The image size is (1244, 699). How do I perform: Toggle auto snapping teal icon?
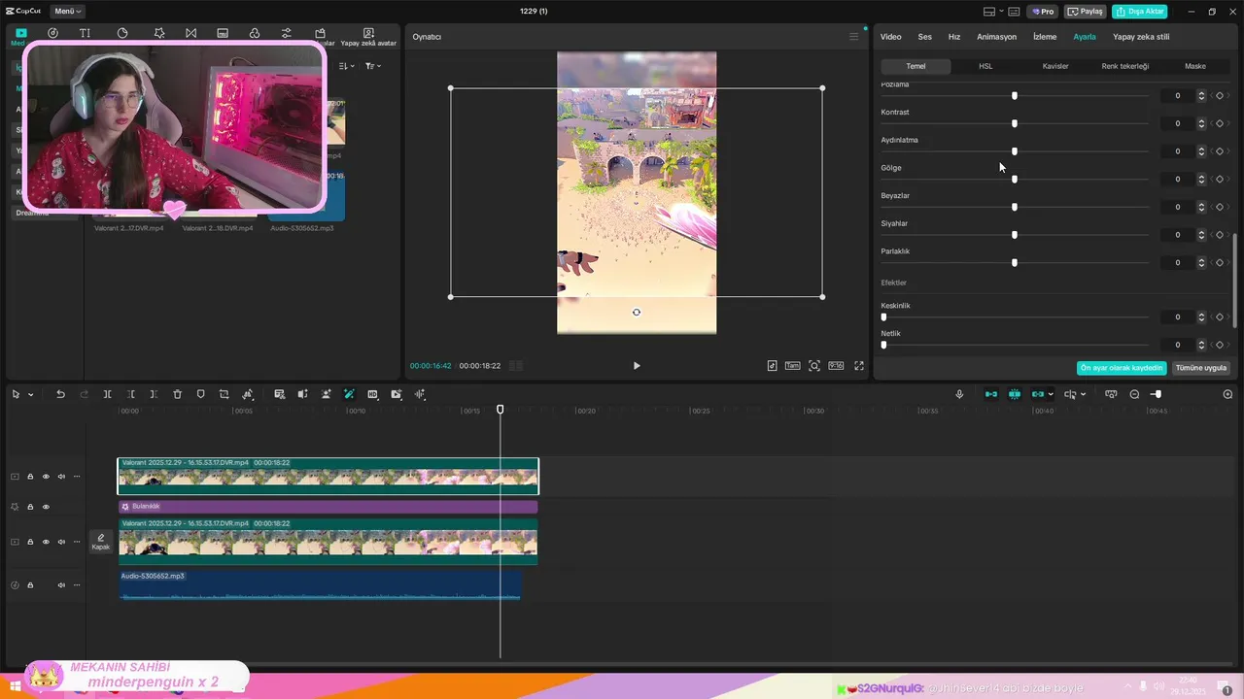(x=1015, y=394)
